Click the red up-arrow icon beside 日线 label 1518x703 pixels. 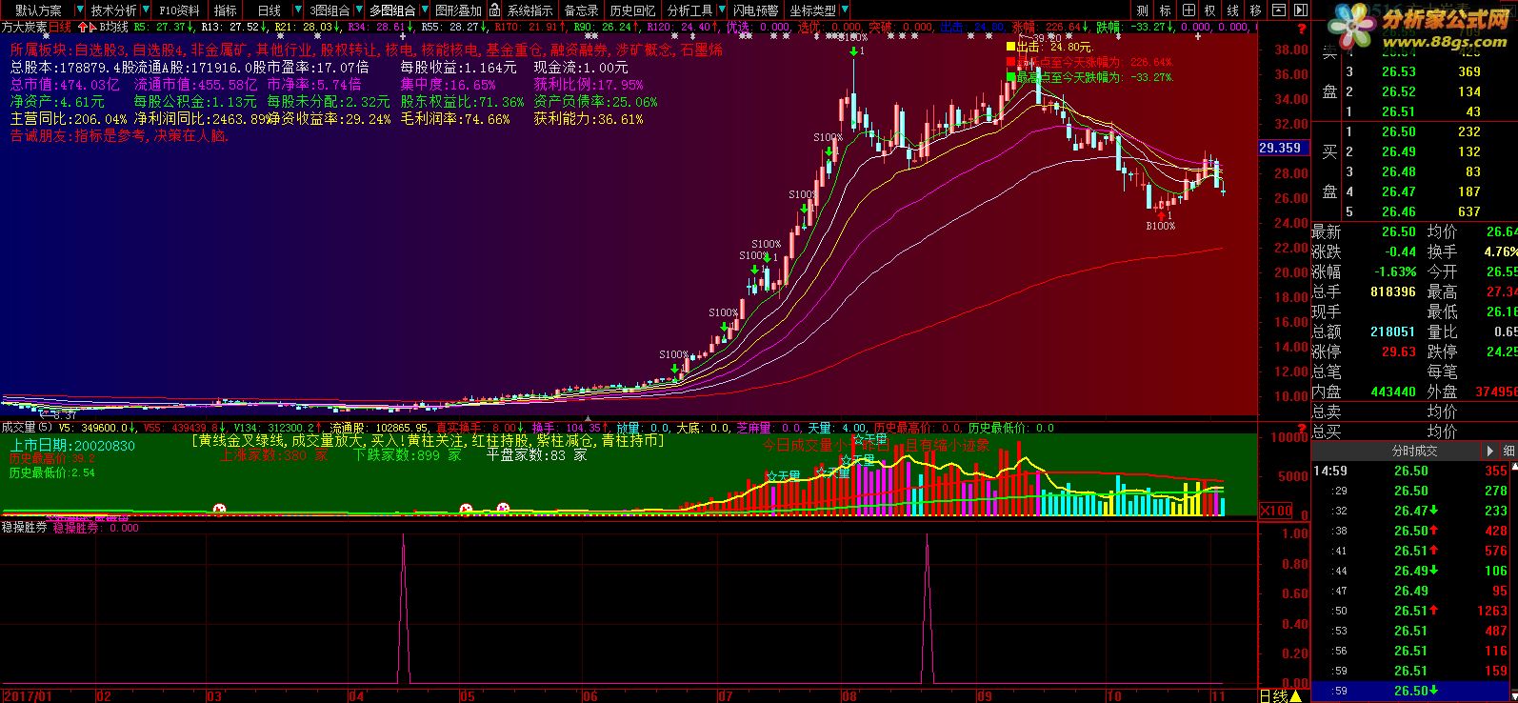[x=83, y=28]
